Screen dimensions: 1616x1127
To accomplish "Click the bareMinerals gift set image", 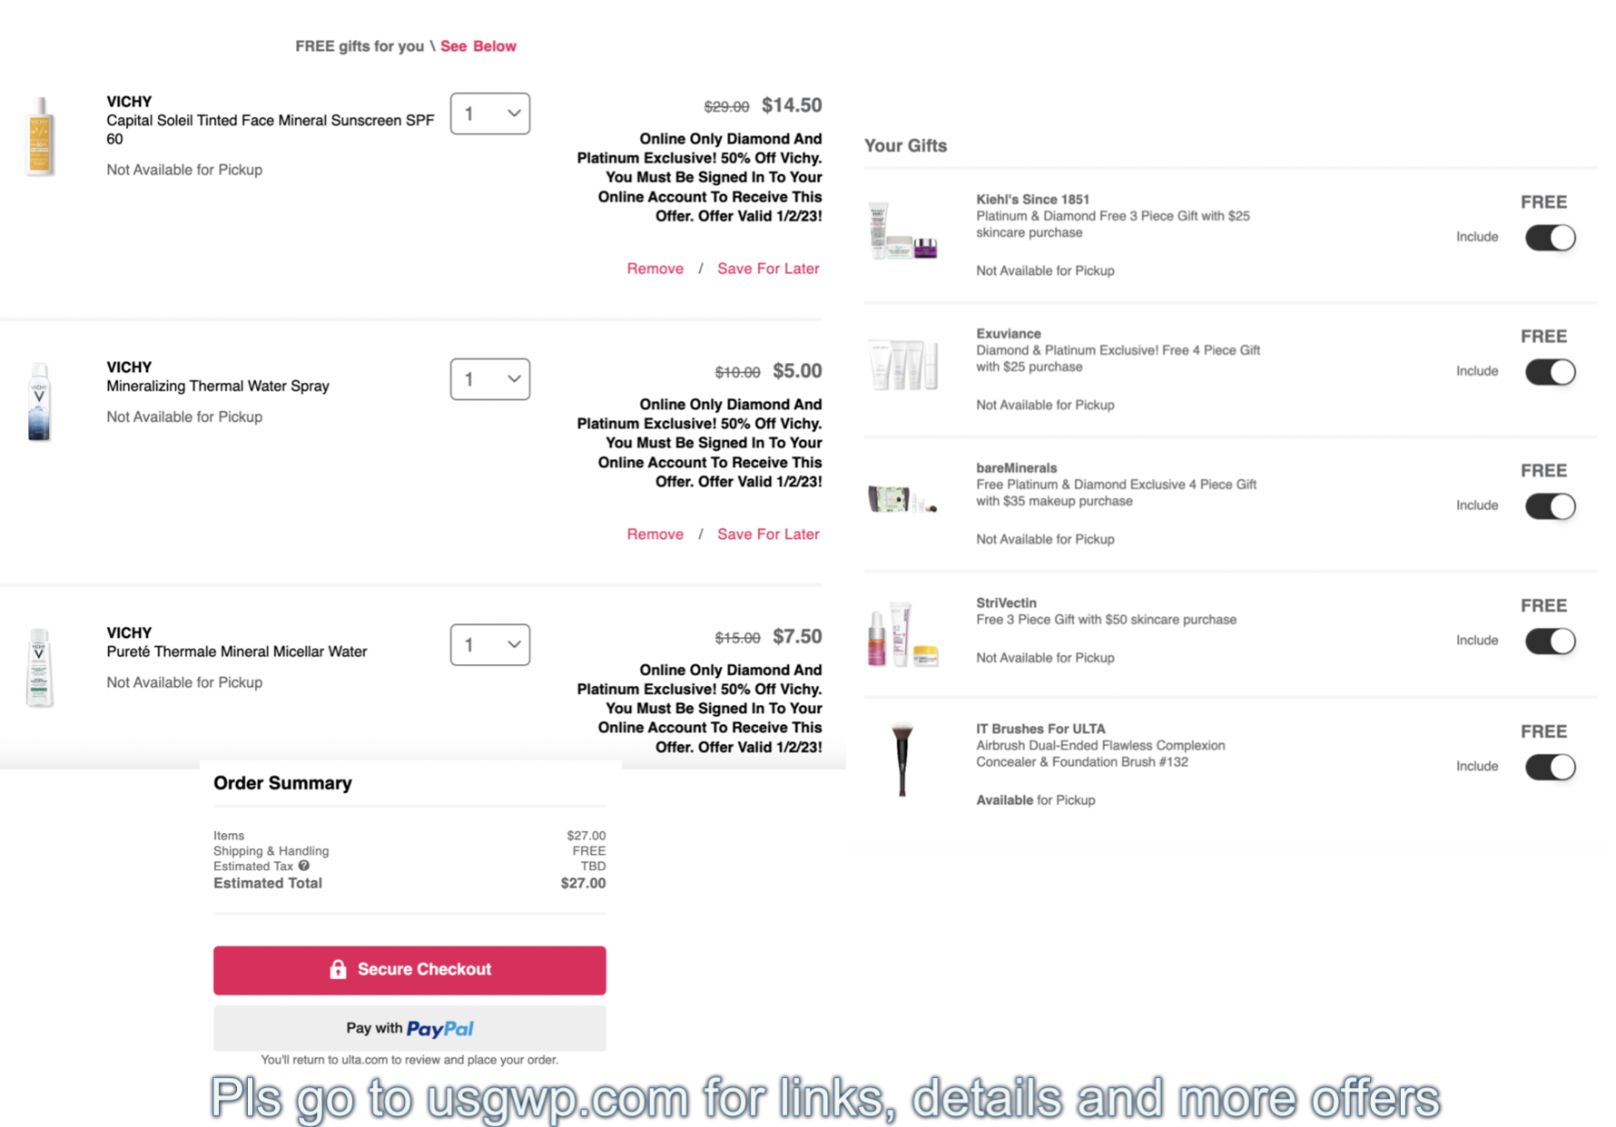I will (x=902, y=500).
